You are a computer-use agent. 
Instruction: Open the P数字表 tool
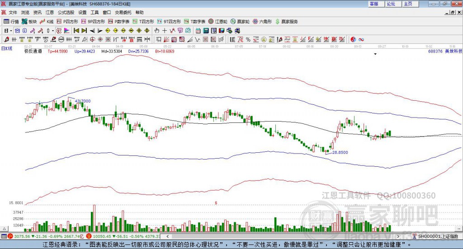[x=119, y=22]
